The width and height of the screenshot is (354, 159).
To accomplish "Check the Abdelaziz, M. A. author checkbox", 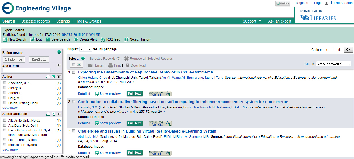I will pos(5,83).
